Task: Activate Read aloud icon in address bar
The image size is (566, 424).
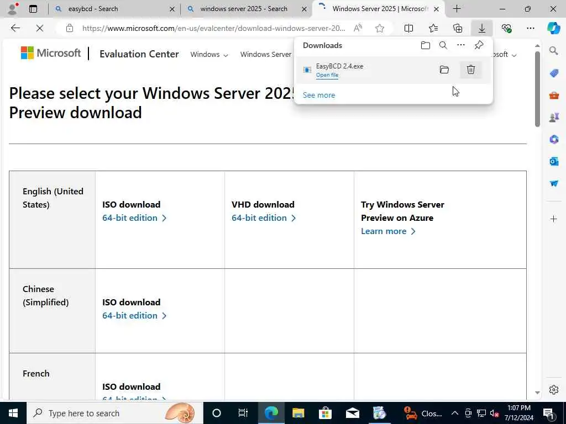Action: pos(358,28)
